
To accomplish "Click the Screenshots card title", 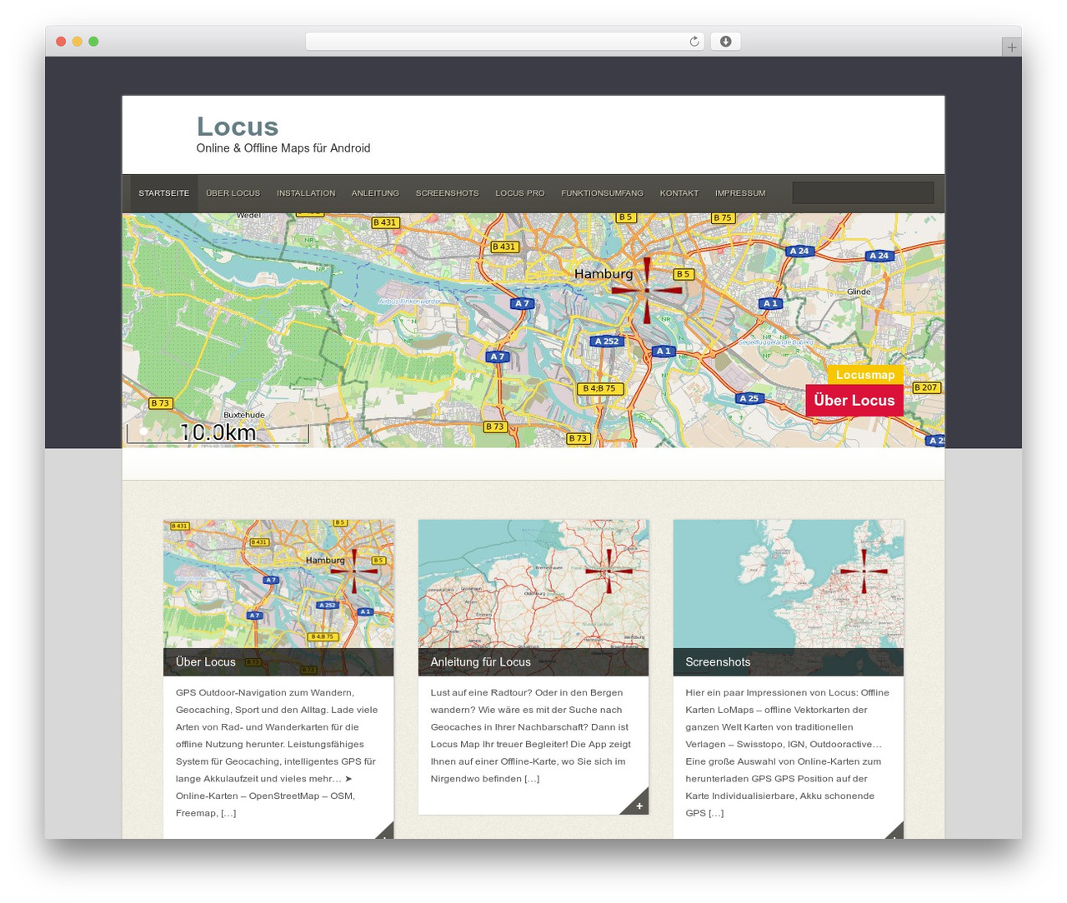I will pyautogui.click(x=718, y=662).
